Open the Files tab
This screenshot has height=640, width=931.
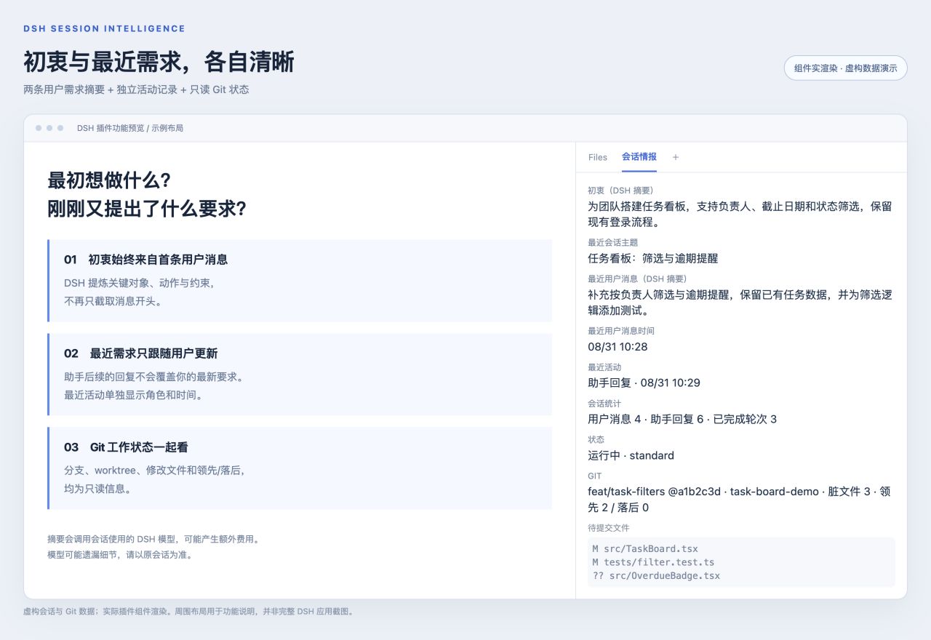pos(597,157)
